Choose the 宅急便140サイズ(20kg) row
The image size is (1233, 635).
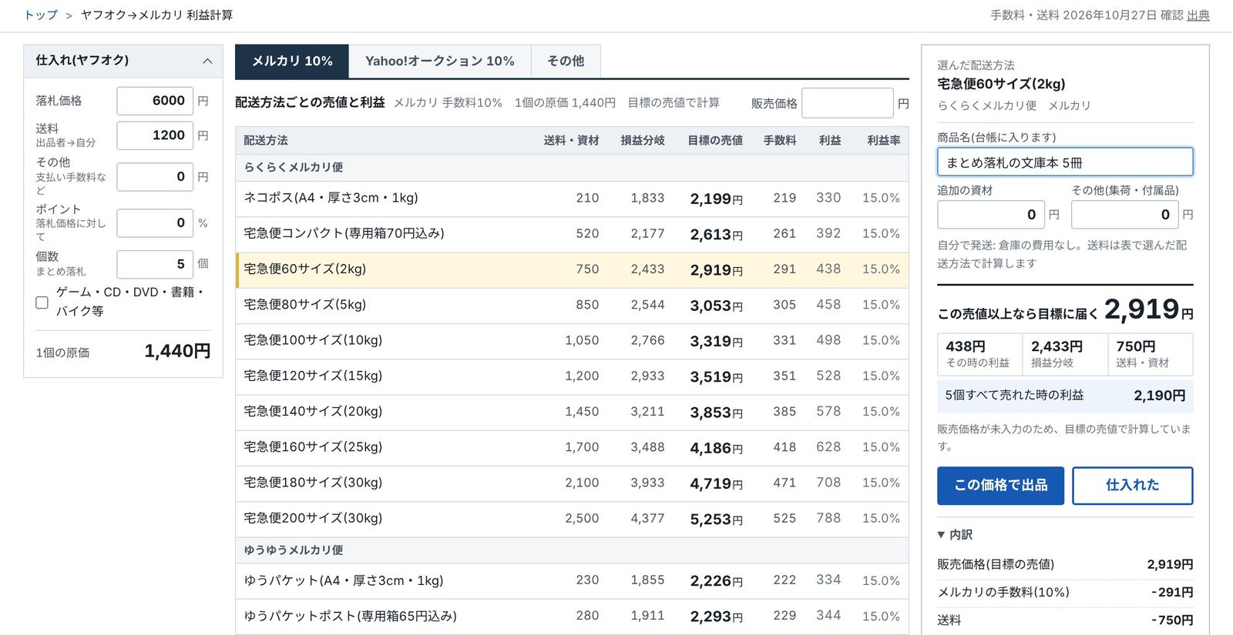tap(572, 413)
